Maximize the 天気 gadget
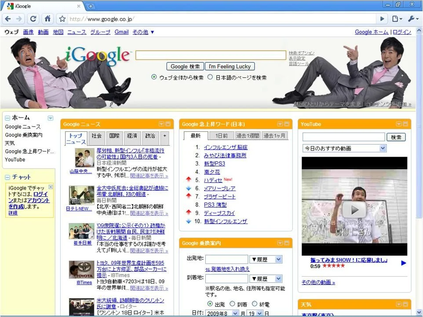423x317 pixels. pyautogui.click(x=405, y=304)
